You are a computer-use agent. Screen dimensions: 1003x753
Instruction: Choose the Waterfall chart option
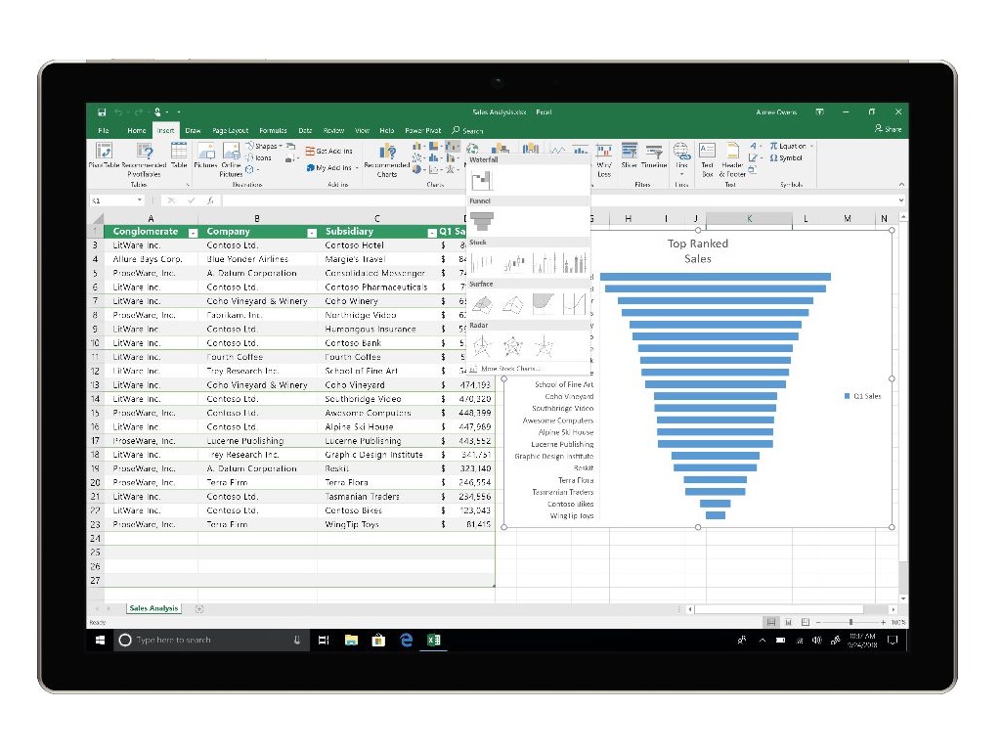(x=482, y=180)
